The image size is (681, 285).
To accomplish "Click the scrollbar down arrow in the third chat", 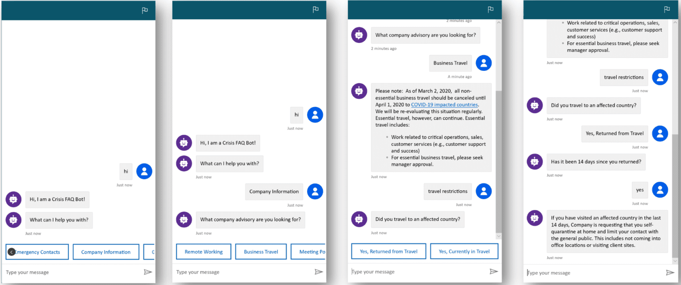I will (x=498, y=236).
